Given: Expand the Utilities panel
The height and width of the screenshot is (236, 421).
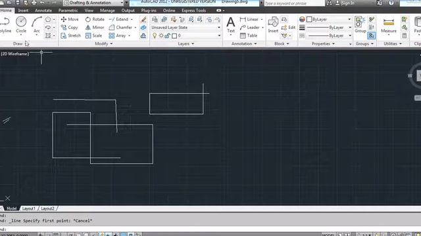Looking at the screenshot, I should tap(392, 43).
